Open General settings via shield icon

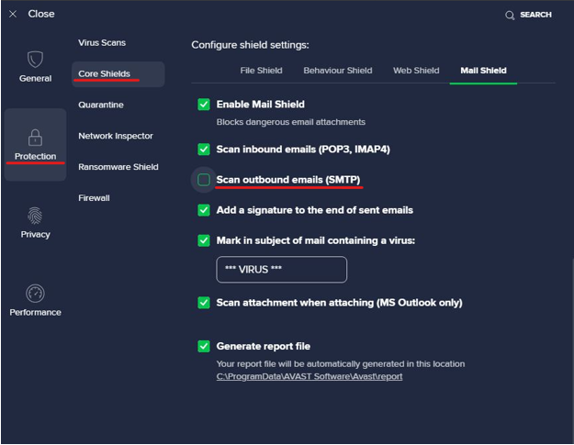(35, 60)
